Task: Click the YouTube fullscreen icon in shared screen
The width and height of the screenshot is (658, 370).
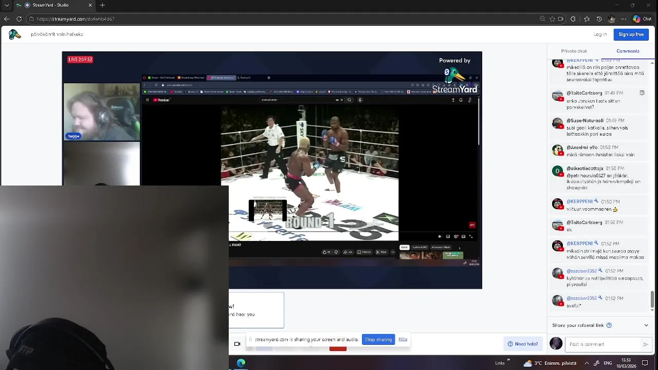Action: pyautogui.click(x=470, y=236)
